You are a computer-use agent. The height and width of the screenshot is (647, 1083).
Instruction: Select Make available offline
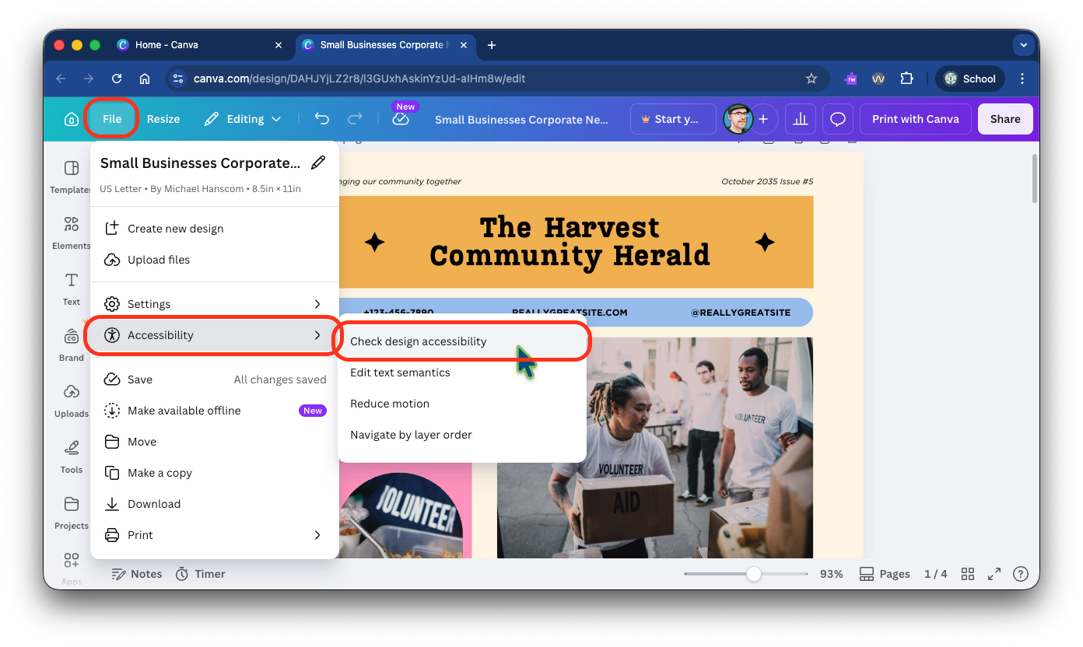[215, 411]
